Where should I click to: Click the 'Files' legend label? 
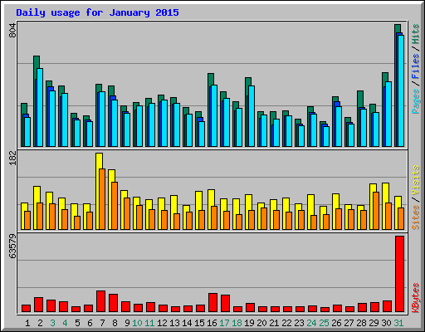tap(416, 66)
